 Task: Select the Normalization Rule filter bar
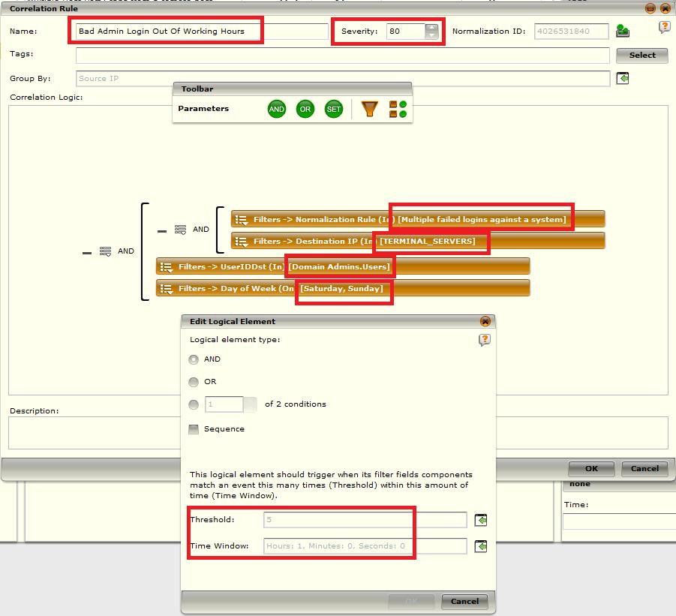418,219
